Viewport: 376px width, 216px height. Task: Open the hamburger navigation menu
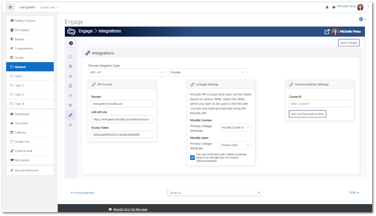(10, 7)
